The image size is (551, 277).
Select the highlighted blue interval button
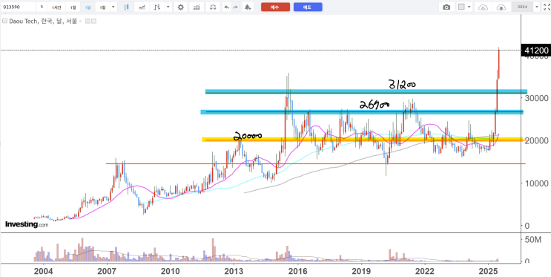pos(88,7)
